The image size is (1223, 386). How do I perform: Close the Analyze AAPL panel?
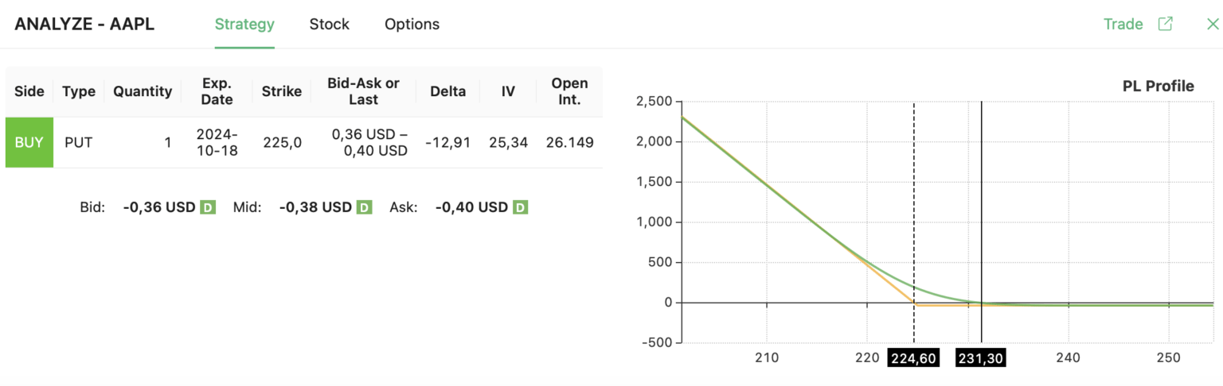pos(1213,24)
